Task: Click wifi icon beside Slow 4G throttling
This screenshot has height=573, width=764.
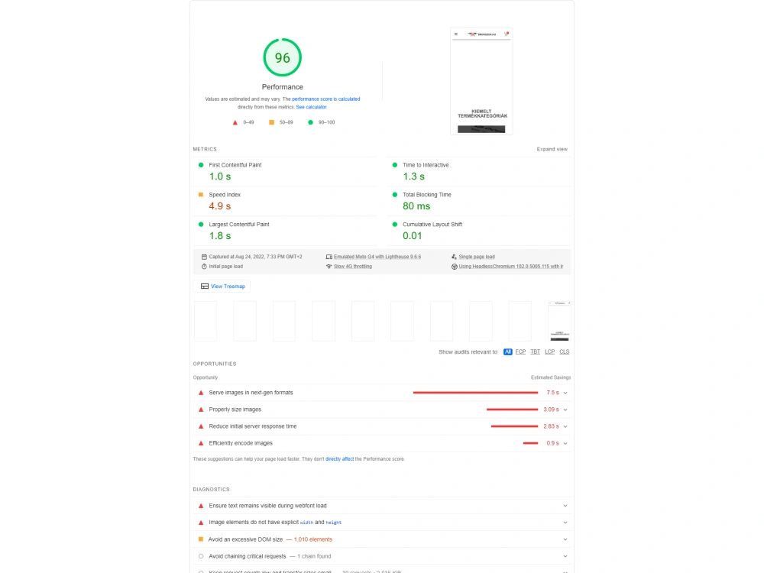Action: [329, 267]
